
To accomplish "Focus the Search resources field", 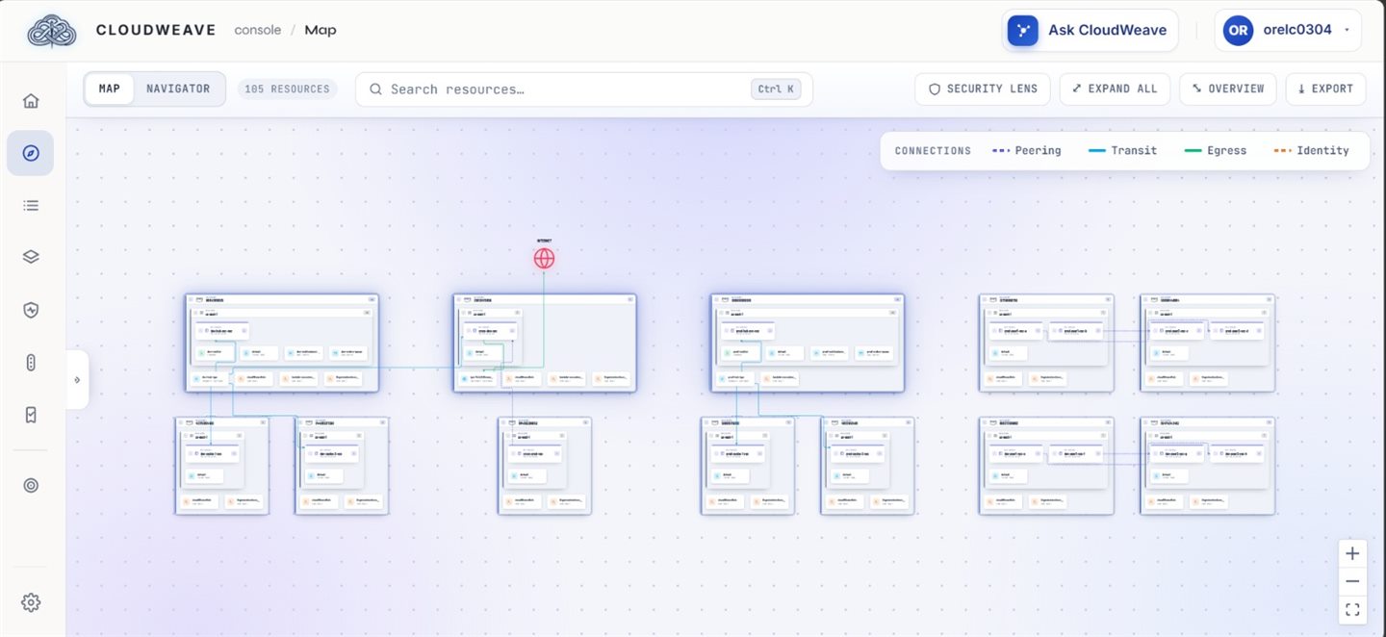I will (x=584, y=89).
